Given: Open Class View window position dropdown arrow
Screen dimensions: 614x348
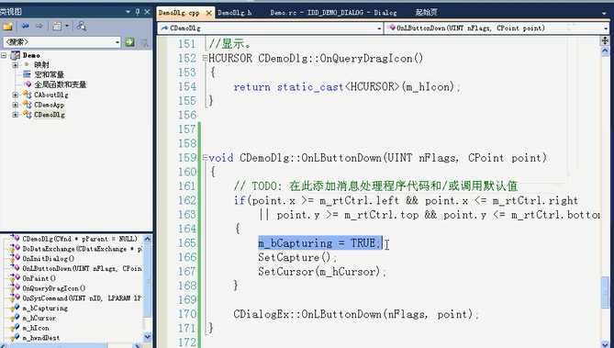Looking at the screenshot, I should click(128, 12).
